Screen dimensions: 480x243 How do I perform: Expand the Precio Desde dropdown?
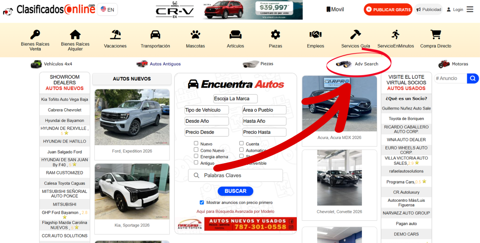click(207, 132)
